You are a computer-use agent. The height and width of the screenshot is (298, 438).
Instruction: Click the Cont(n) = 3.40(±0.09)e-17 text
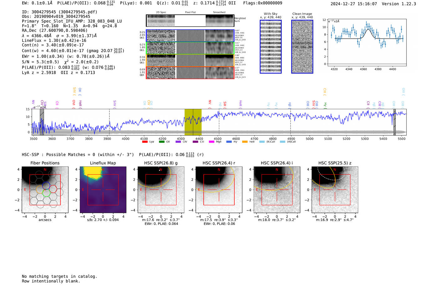(x=53, y=45)
